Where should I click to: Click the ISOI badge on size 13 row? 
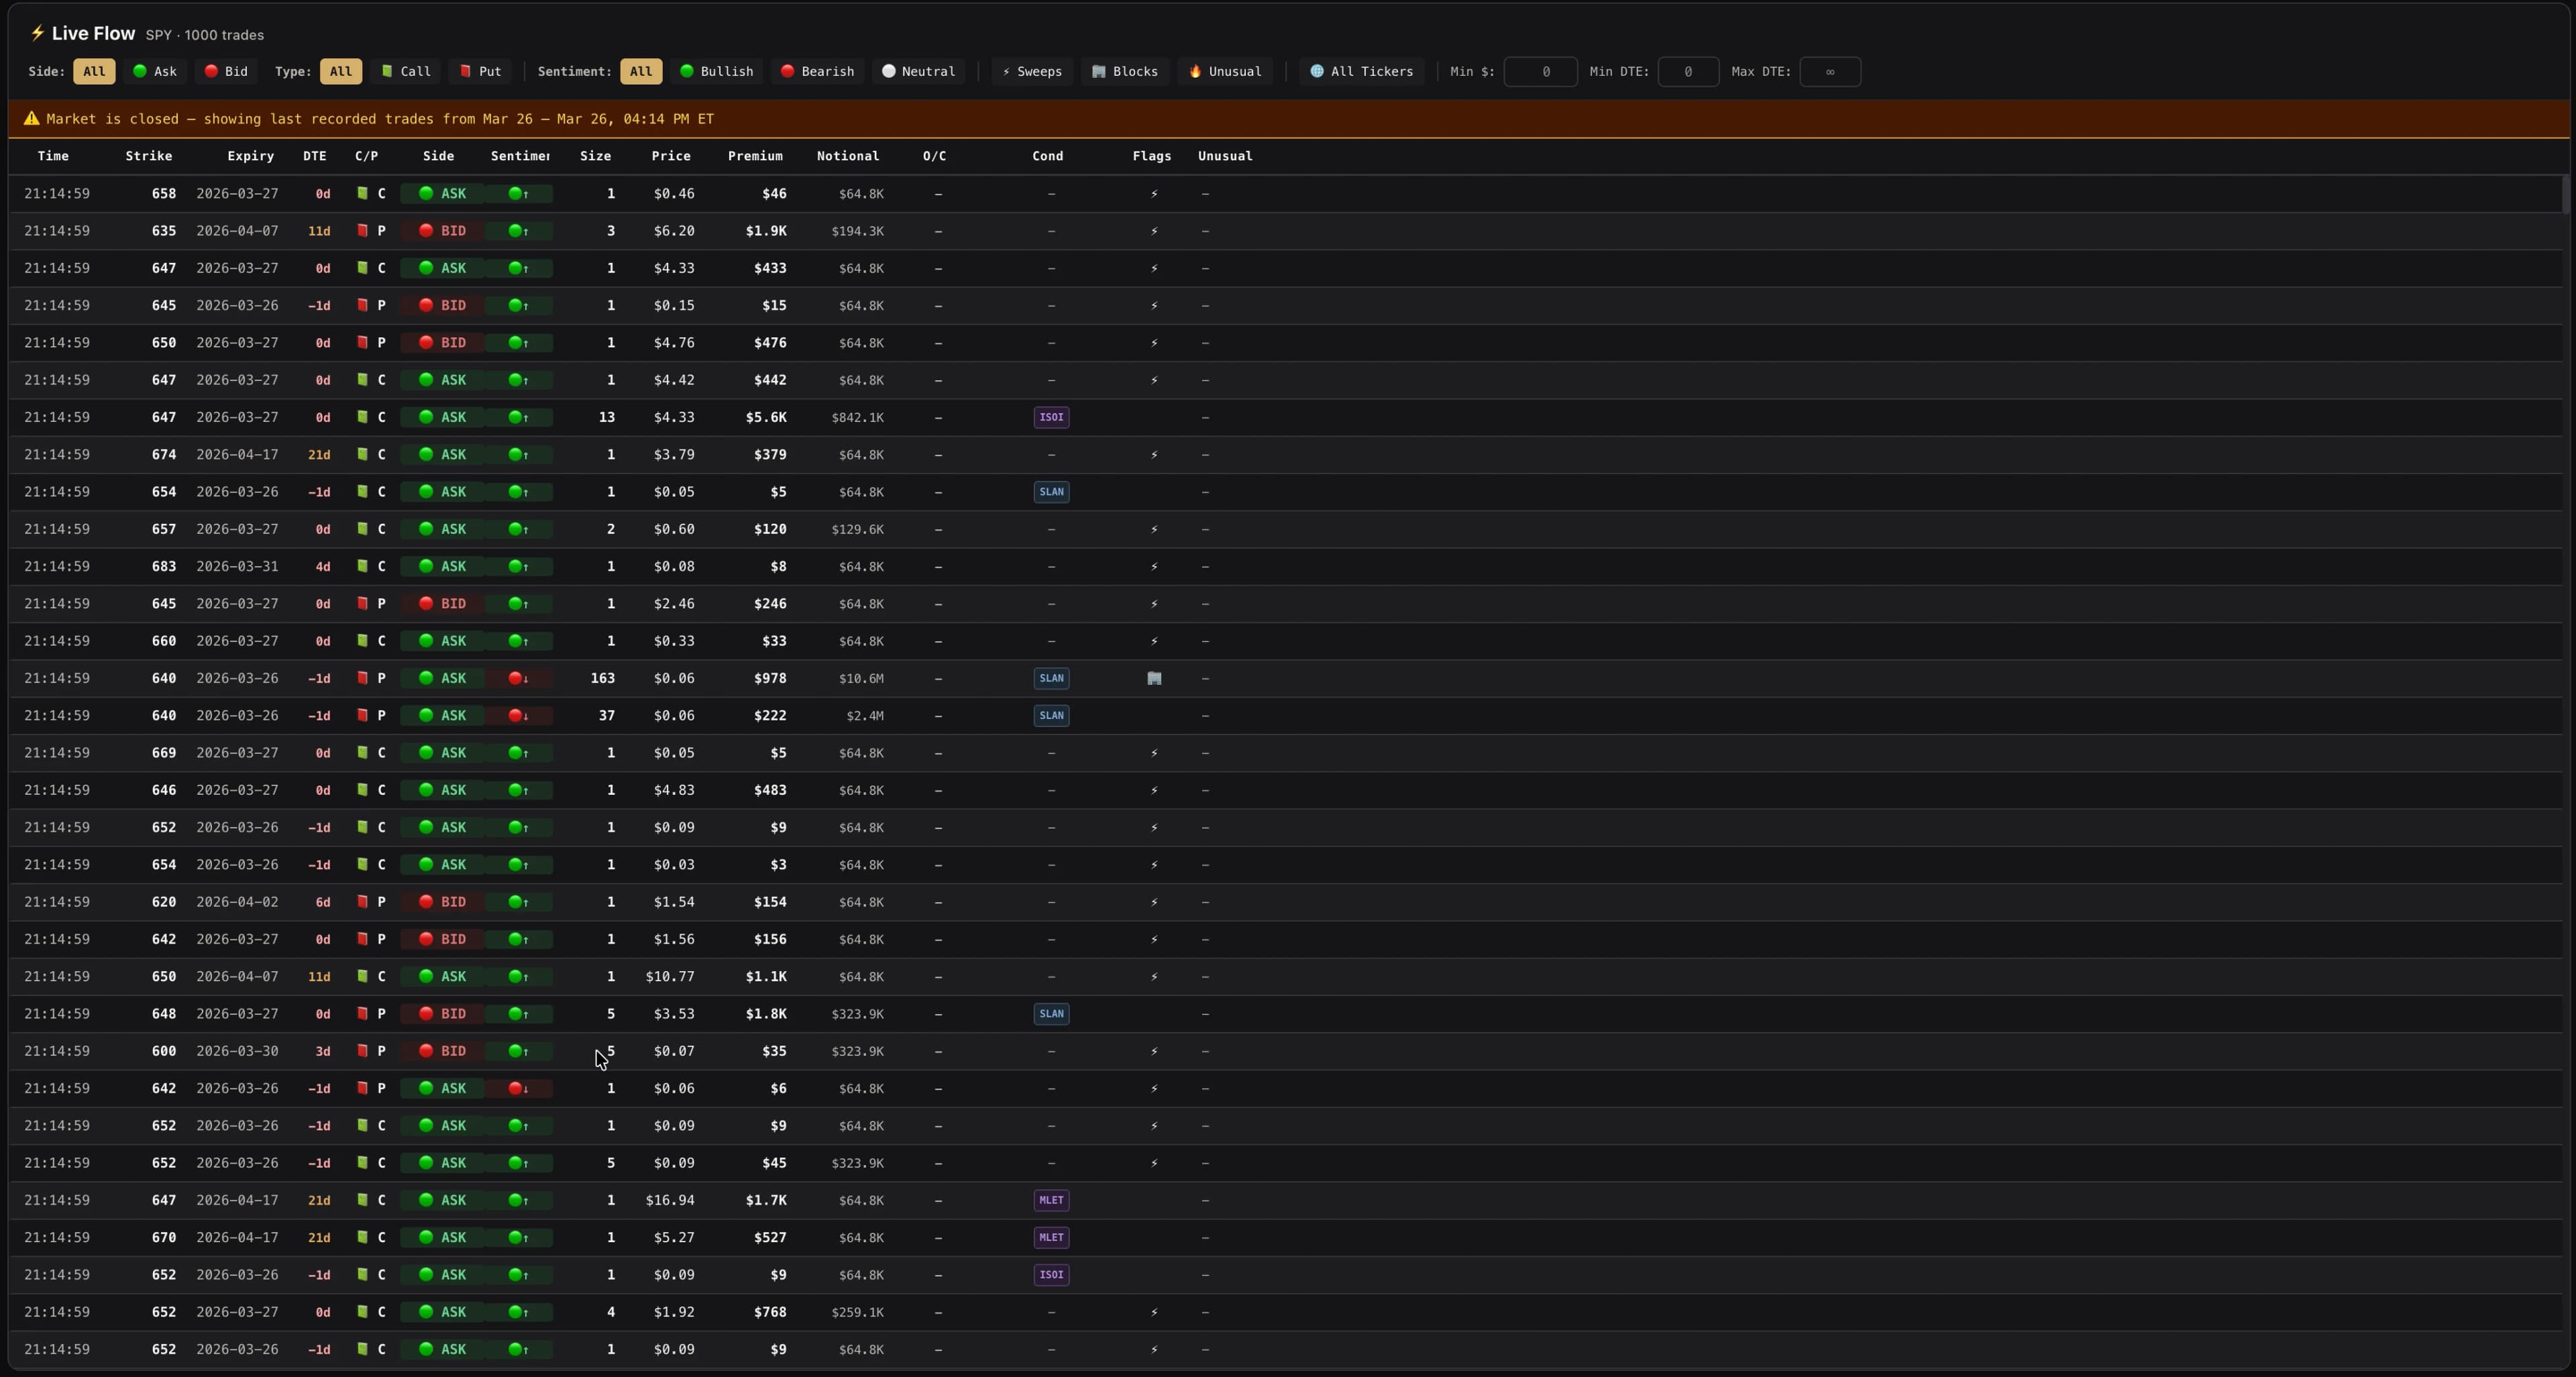tap(1051, 417)
